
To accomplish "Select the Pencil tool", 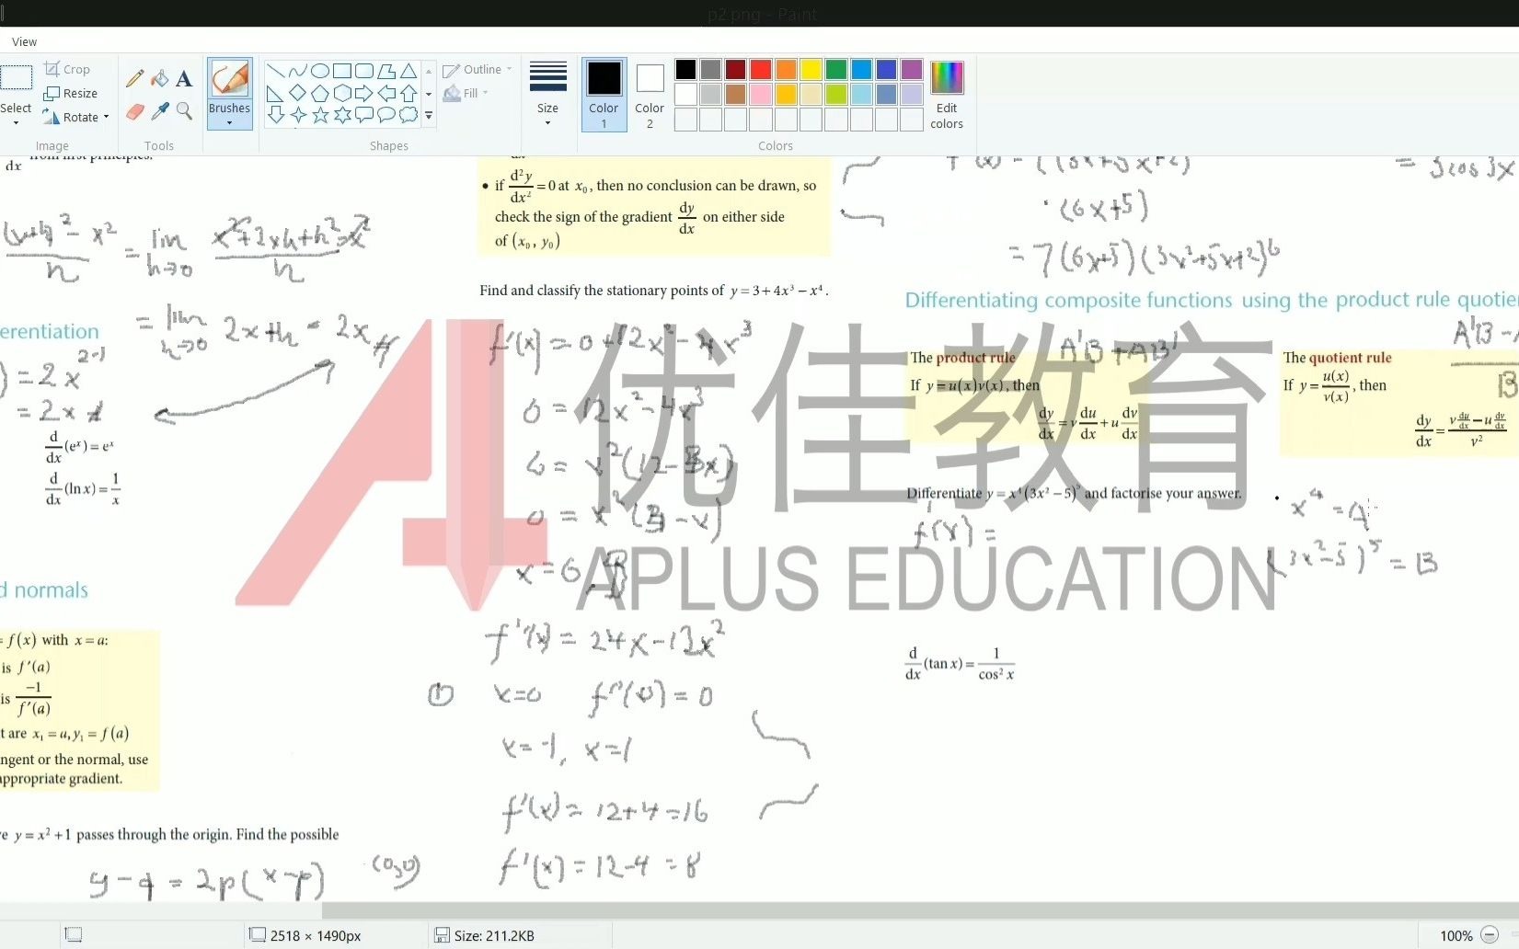I will click(x=135, y=79).
